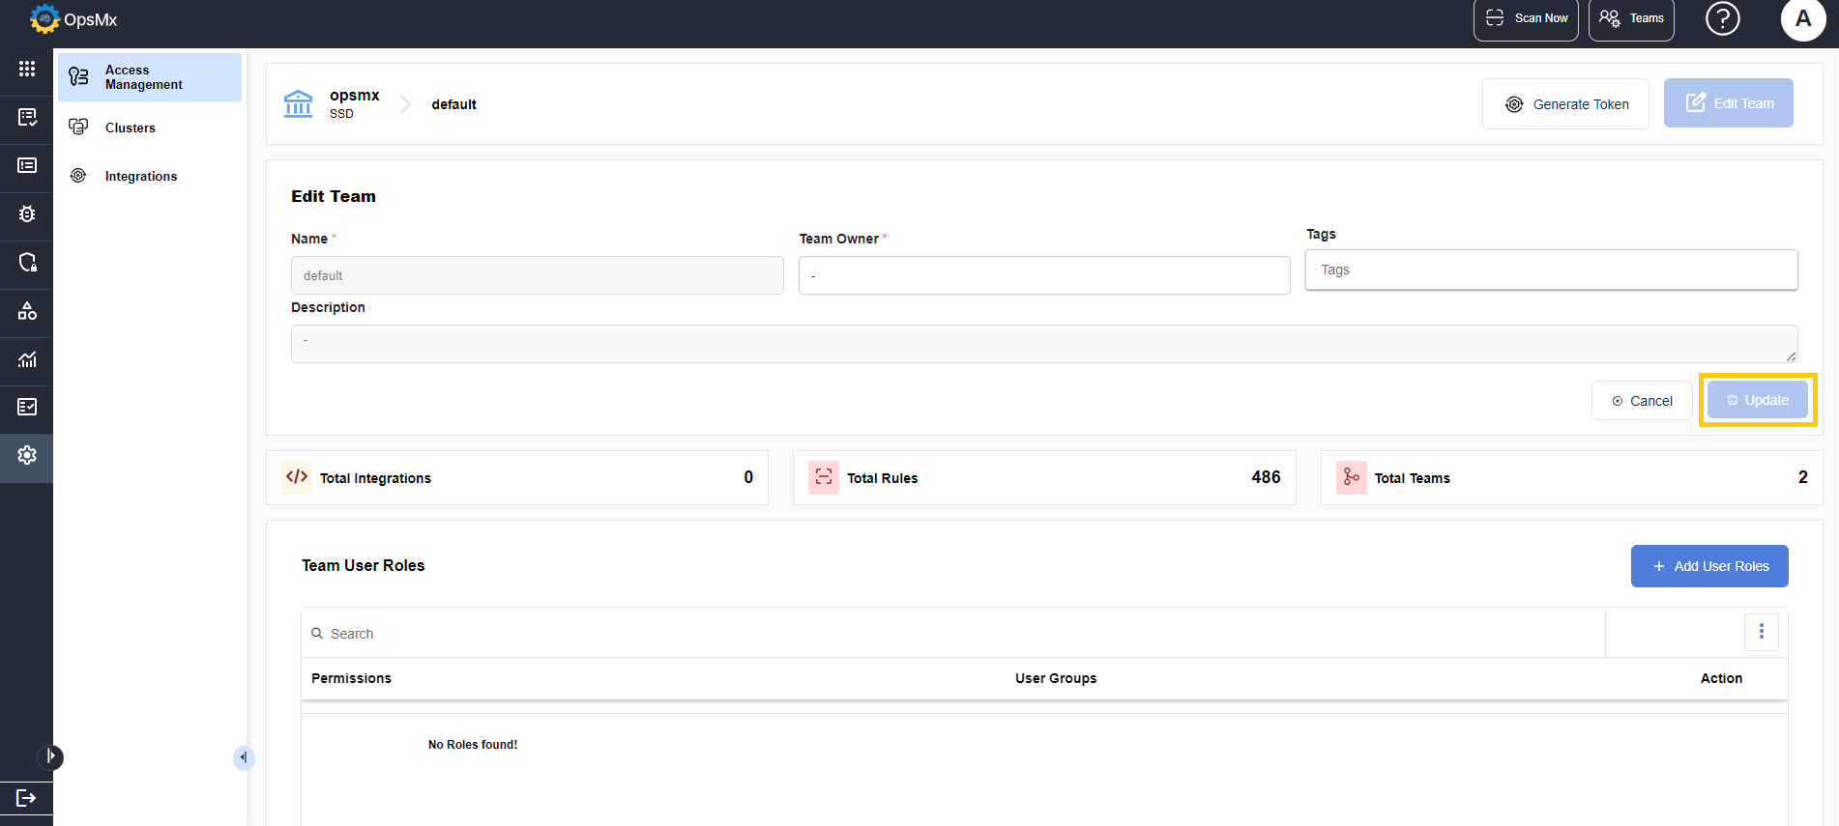Viewport: 1839px width, 826px height.
Task: Click the logout icon at sidebar bottom
Action: click(x=26, y=797)
